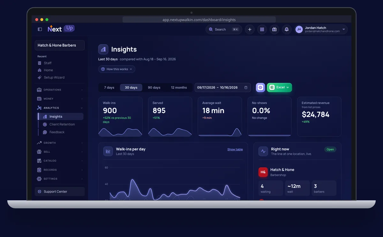Click the Home house icon
This screenshot has width=383, height=237.
pyautogui.click(x=40, y=70)
